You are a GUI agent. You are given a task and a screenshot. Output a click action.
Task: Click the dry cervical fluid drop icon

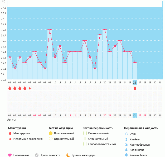[x=127, y=134]
